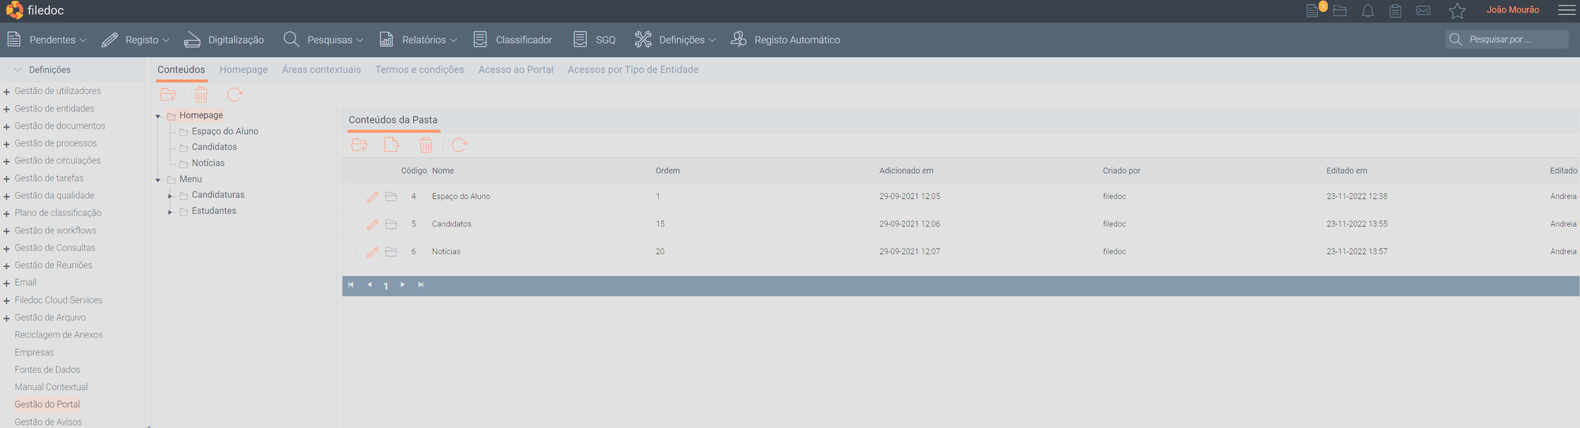The image size is (1580, 428).
Task: Switch to the Homepage tab
Action: pyautogui.click(x=243, y=69)
